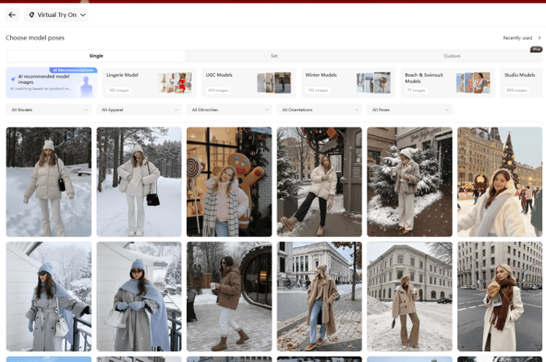Select model with black bag on snowy path
The height and width of the screenshot is (362, 546).
(x=139, y=182)
